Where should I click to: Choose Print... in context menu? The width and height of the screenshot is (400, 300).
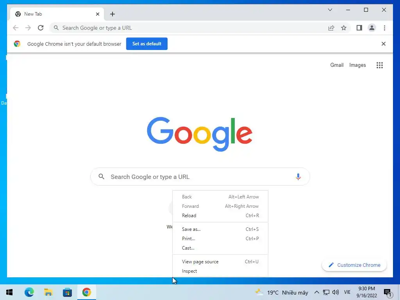[x=220, y=239]
